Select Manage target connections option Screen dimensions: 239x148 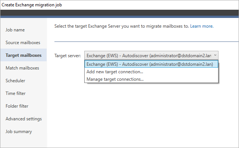pyautogui.click(x=151, y=79)
